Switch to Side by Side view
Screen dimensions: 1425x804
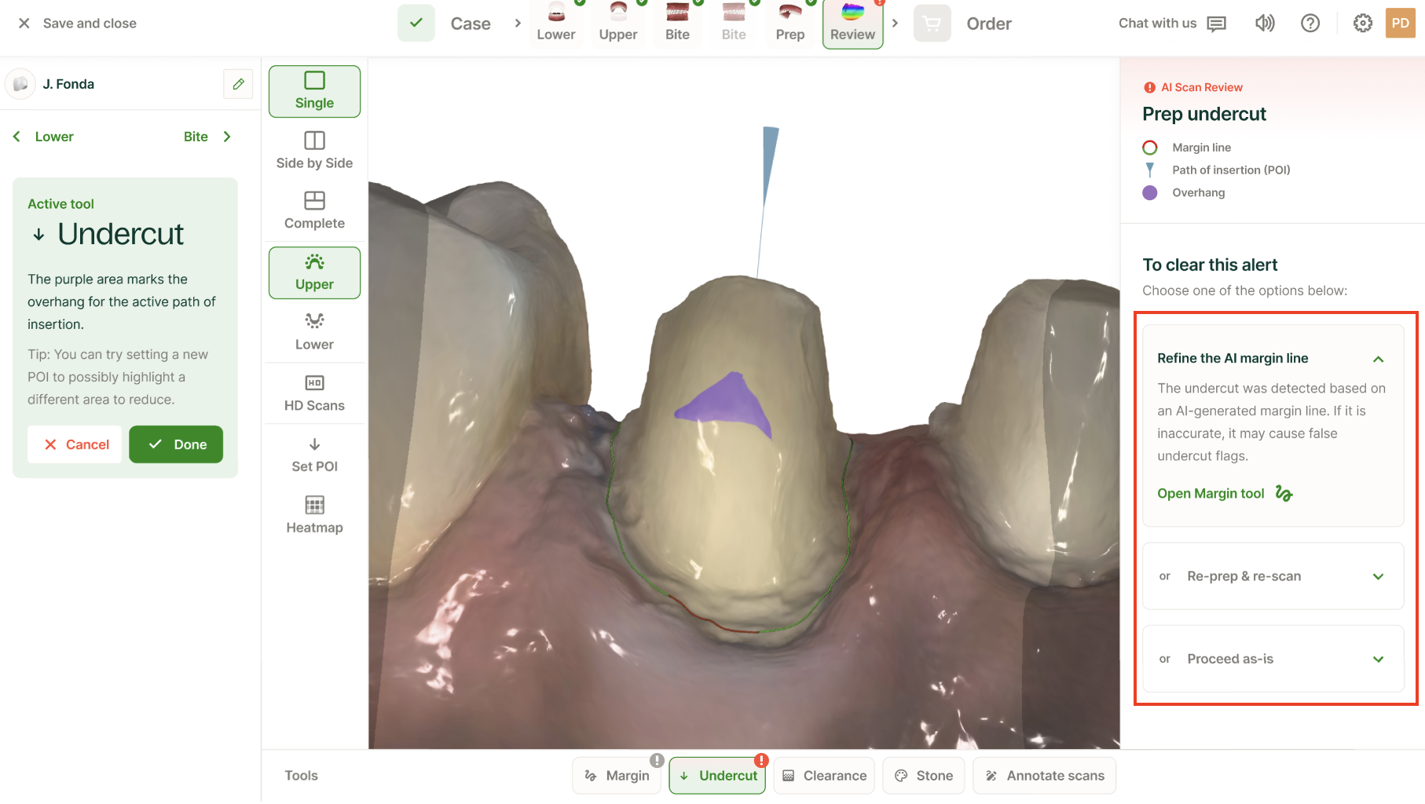pyautogui.click(x=314, y=152)
